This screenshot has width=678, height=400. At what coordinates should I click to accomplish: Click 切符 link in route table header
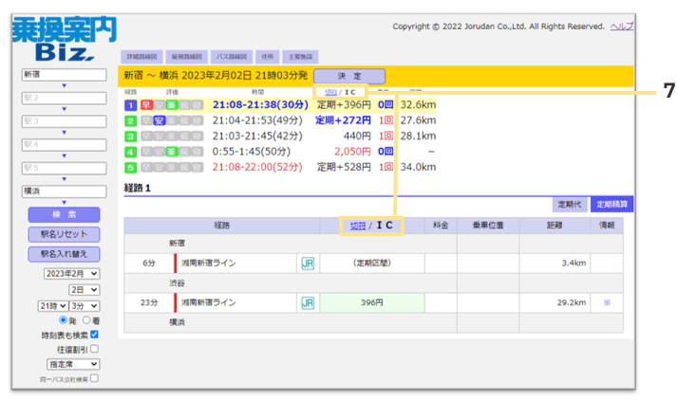[357, 226]
